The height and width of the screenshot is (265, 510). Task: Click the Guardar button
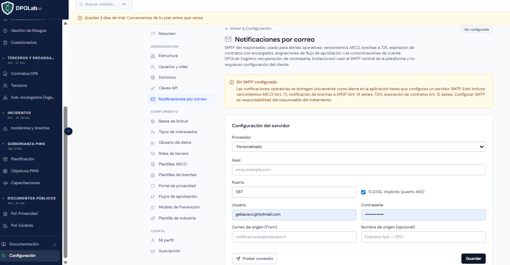(473, 259)
